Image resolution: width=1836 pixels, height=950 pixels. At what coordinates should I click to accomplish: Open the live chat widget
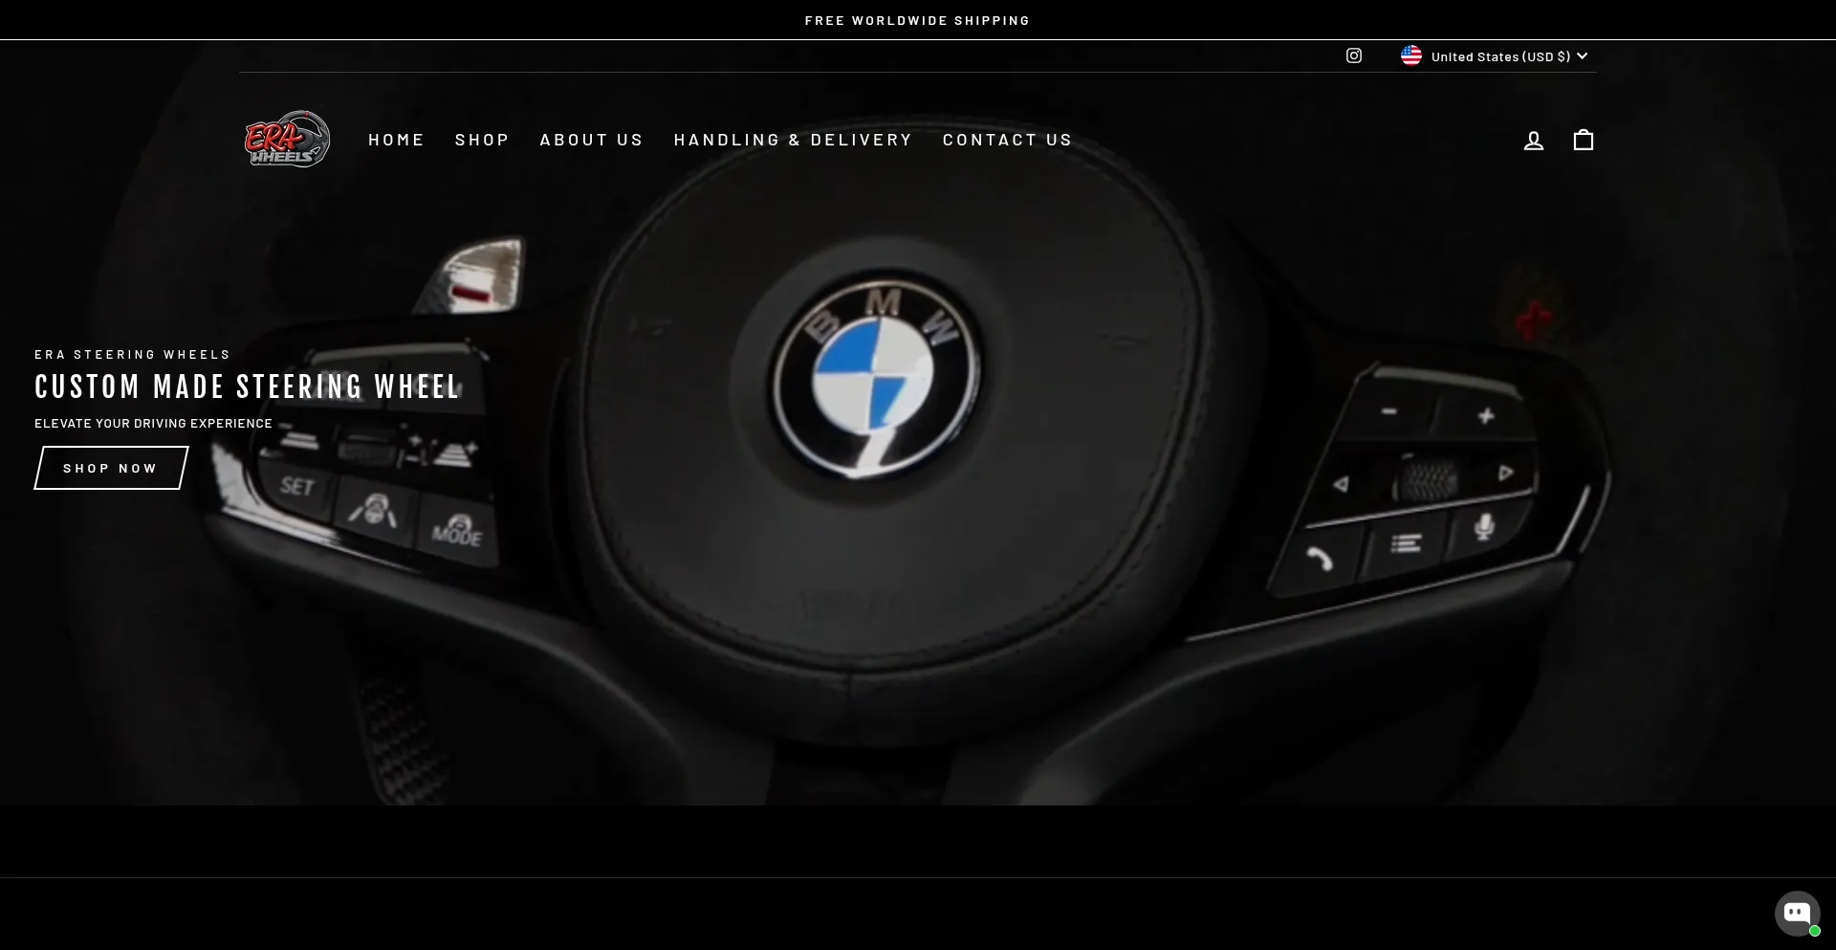(1797, 913)
